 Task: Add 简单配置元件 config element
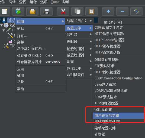click(x=119, y=128)
